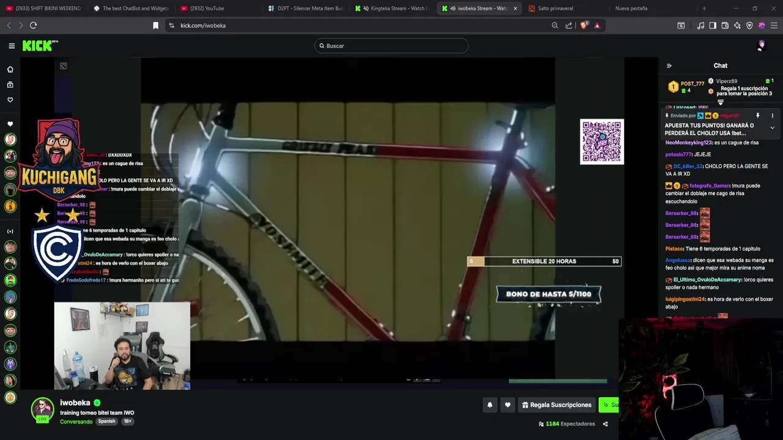
Task: Focus the Buscar search field
Action: (x=391, y=46)
